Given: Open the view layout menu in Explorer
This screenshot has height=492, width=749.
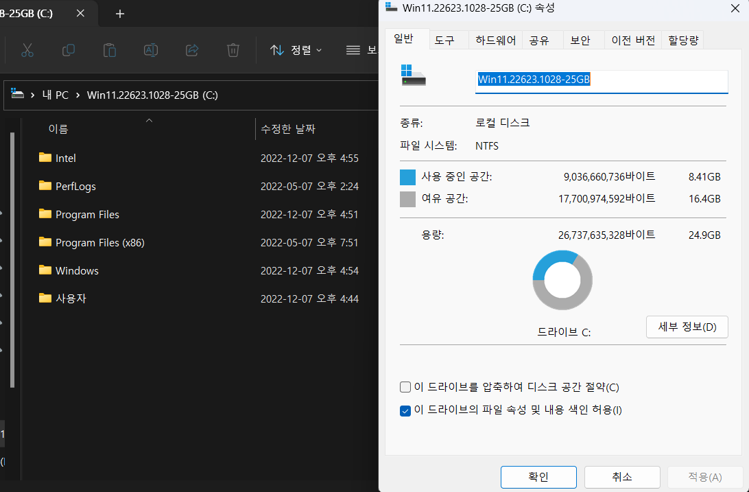Looking at the screenshot, I should 361,50.
